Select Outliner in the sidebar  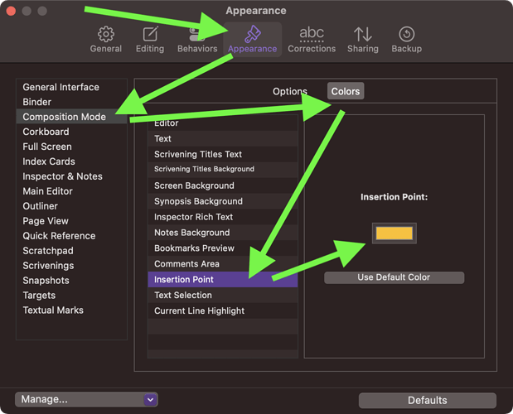71,206
